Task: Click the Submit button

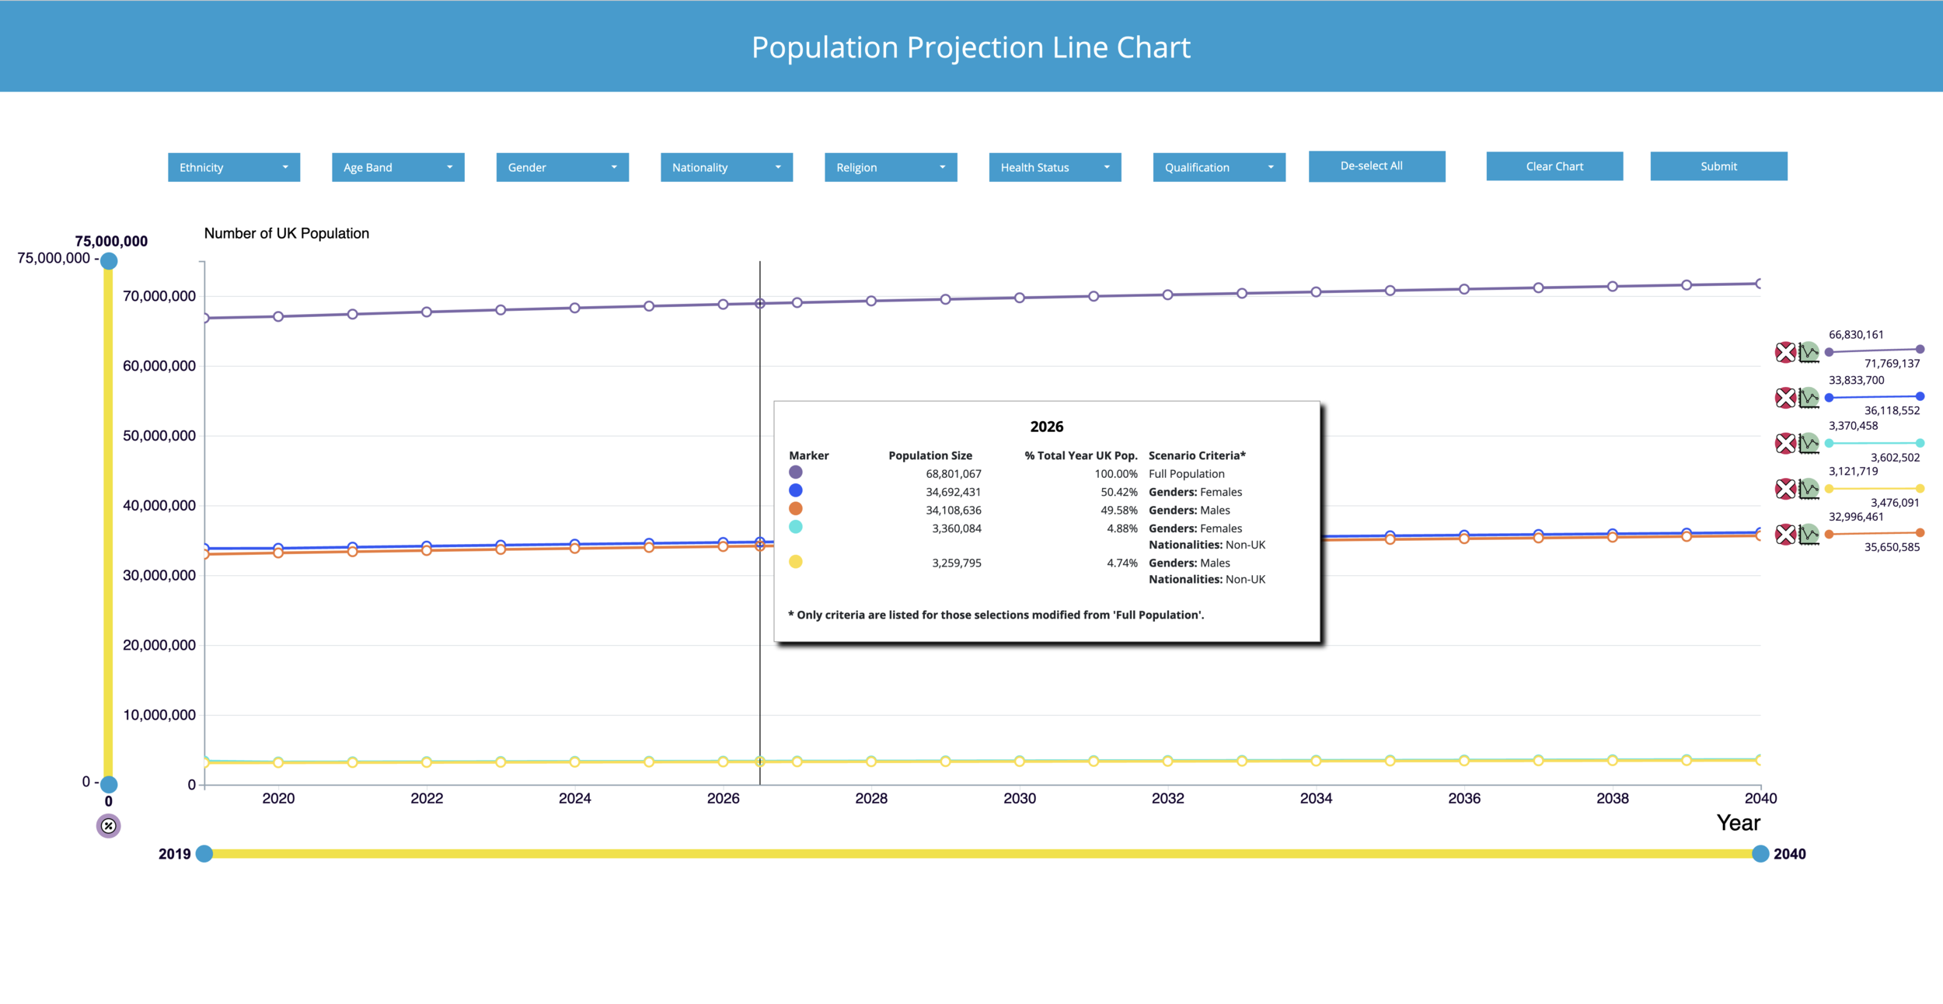Action: tap(1718, 166)
